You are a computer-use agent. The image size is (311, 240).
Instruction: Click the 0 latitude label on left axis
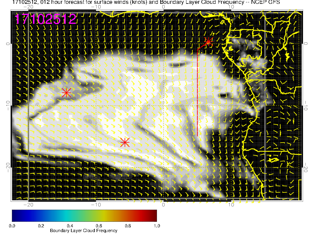click(x=8, y=44)
